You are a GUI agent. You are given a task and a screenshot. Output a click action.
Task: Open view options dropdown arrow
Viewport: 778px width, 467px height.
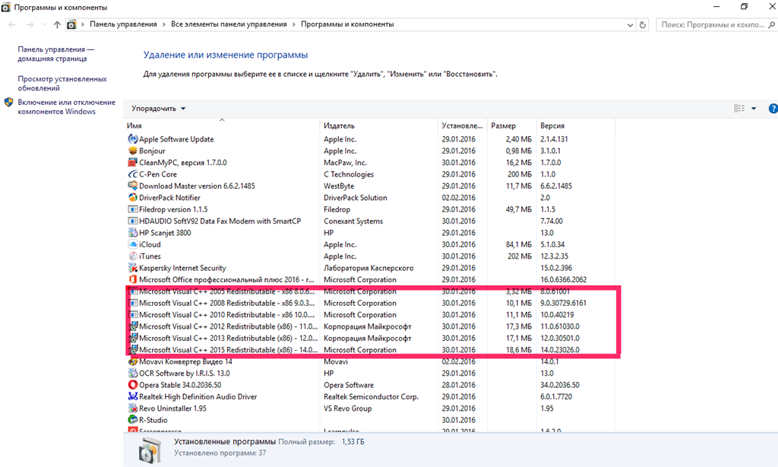pos(754,108)
